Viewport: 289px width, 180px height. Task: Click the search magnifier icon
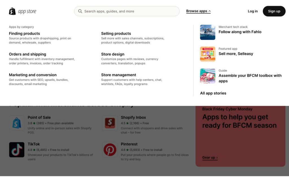(80, 11)
